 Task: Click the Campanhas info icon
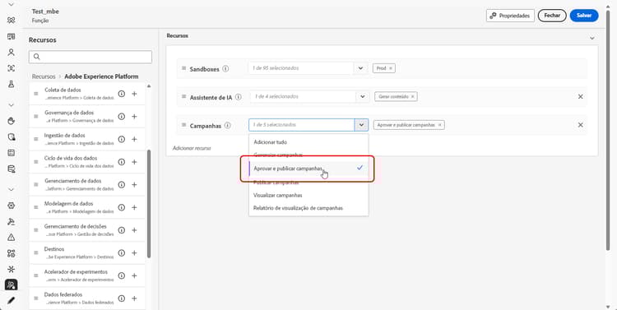[x=227, y=126]
